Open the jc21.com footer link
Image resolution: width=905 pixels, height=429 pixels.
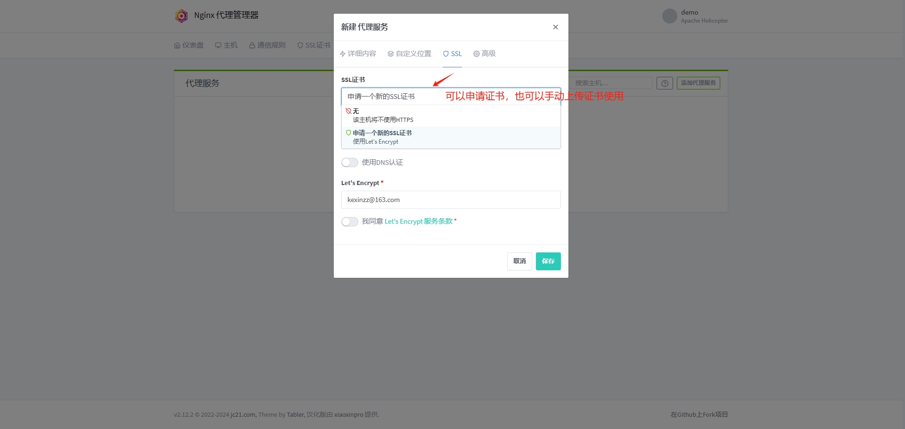pos(243,415)
